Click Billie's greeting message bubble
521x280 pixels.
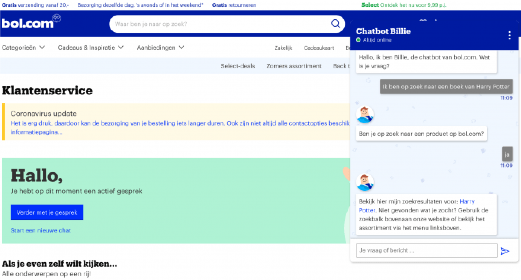click(x=426, y=62)
